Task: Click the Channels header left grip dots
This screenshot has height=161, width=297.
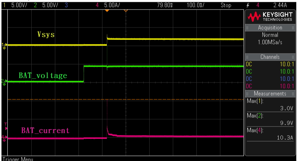Action: [247, 57]
